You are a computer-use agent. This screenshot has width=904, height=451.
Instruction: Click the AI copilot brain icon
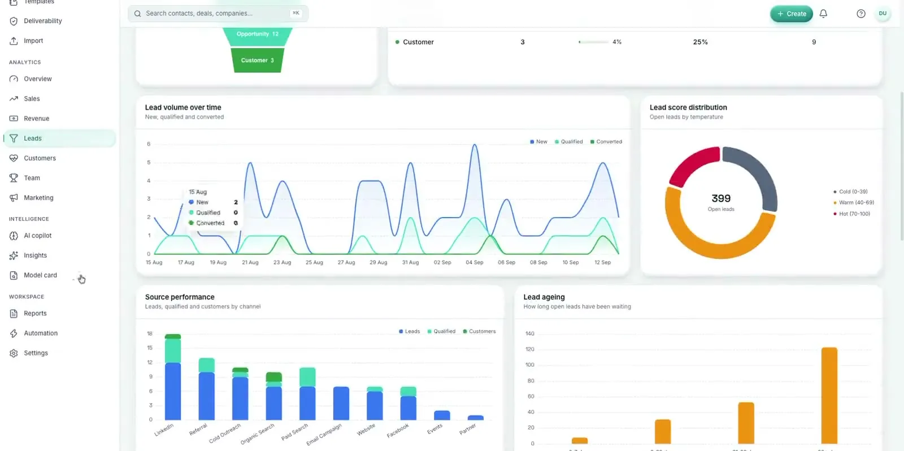point(14,236)
